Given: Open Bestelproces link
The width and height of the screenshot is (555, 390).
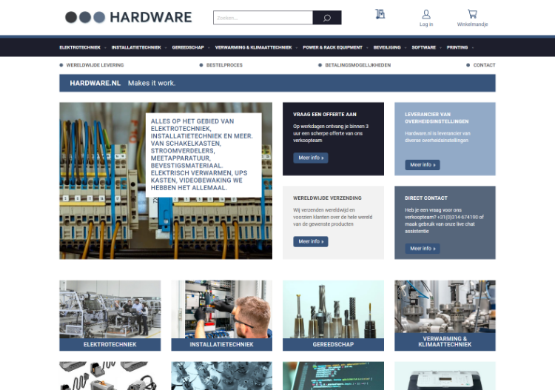Looking at the screenshot, I should pos(224,65).
